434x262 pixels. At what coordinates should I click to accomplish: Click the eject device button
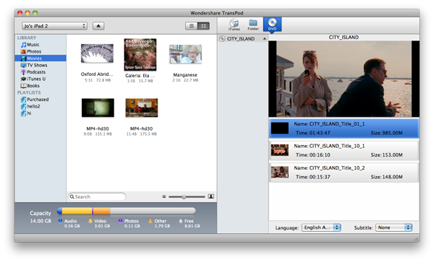tap(98, 26)
